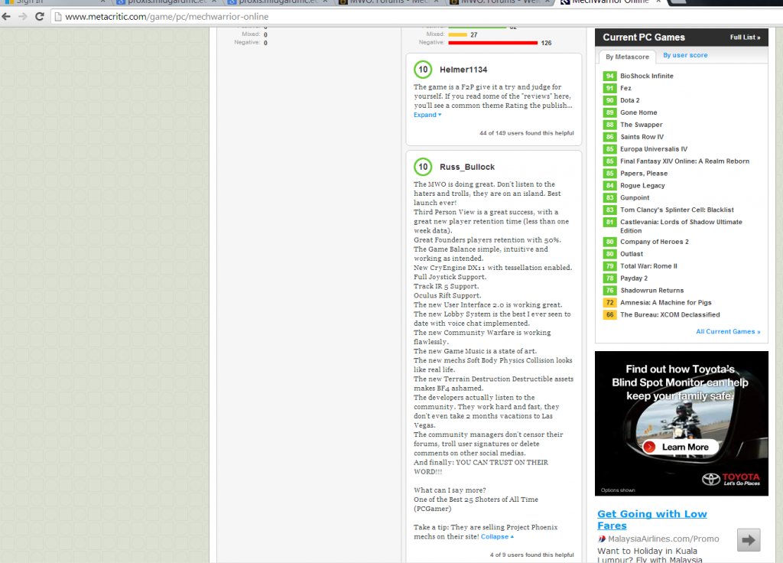
Task: Open BioShock Infinite game page
Action: pyautogui.click(x=647, y=76)
